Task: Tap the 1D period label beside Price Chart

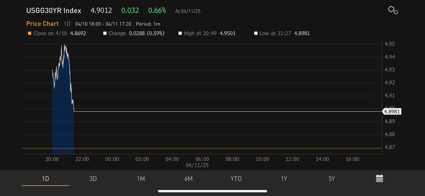Action: (x=67, y=24)
